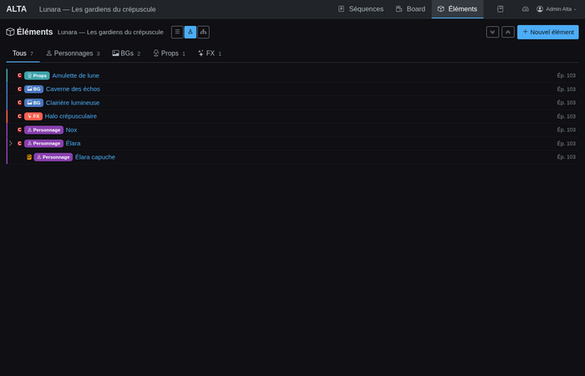Click the orange status icon on Élara capuche
Viewport: 585px width, 376px height.
[29, 157]
